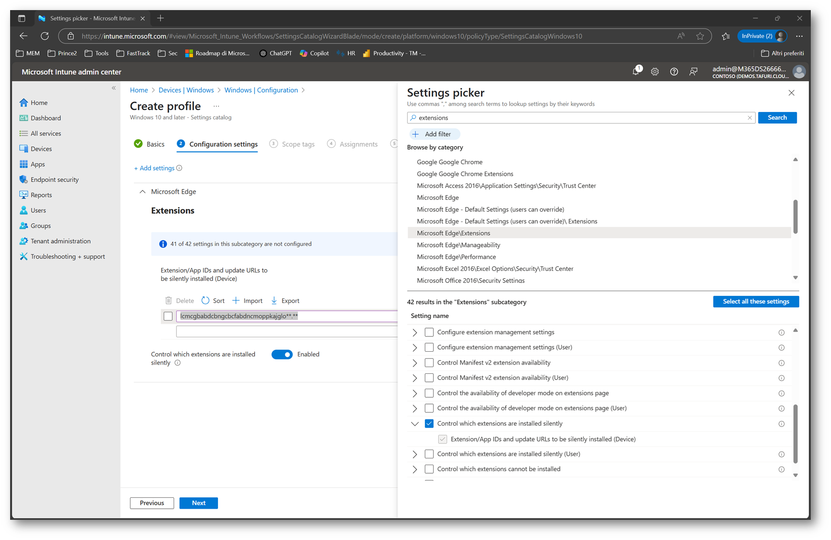Check Control Manifest v2 extension availability (User)
The height and width of the screenshot is (540, 831).
pyautogui.click(x=429, y=378)
